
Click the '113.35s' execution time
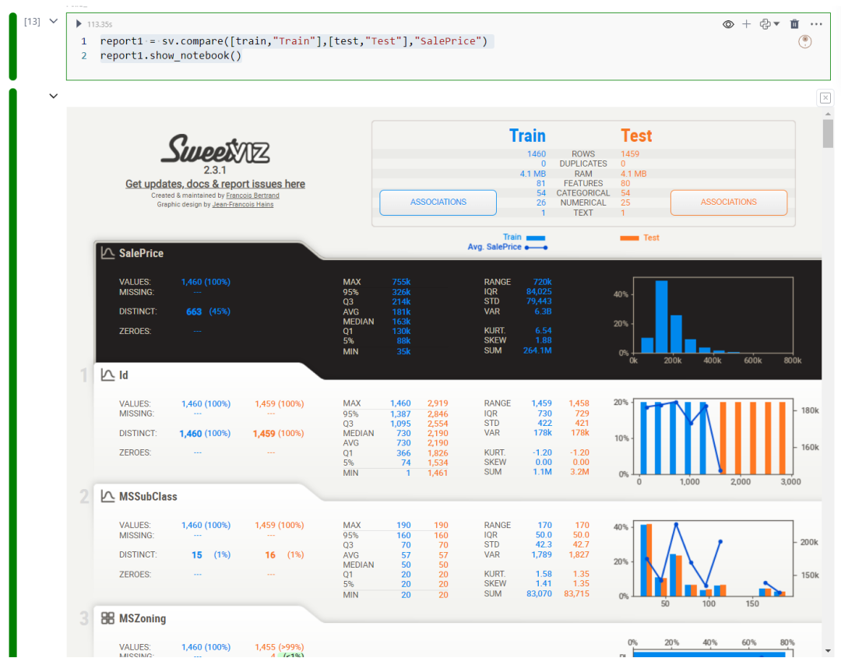click(x=100, y=24)
